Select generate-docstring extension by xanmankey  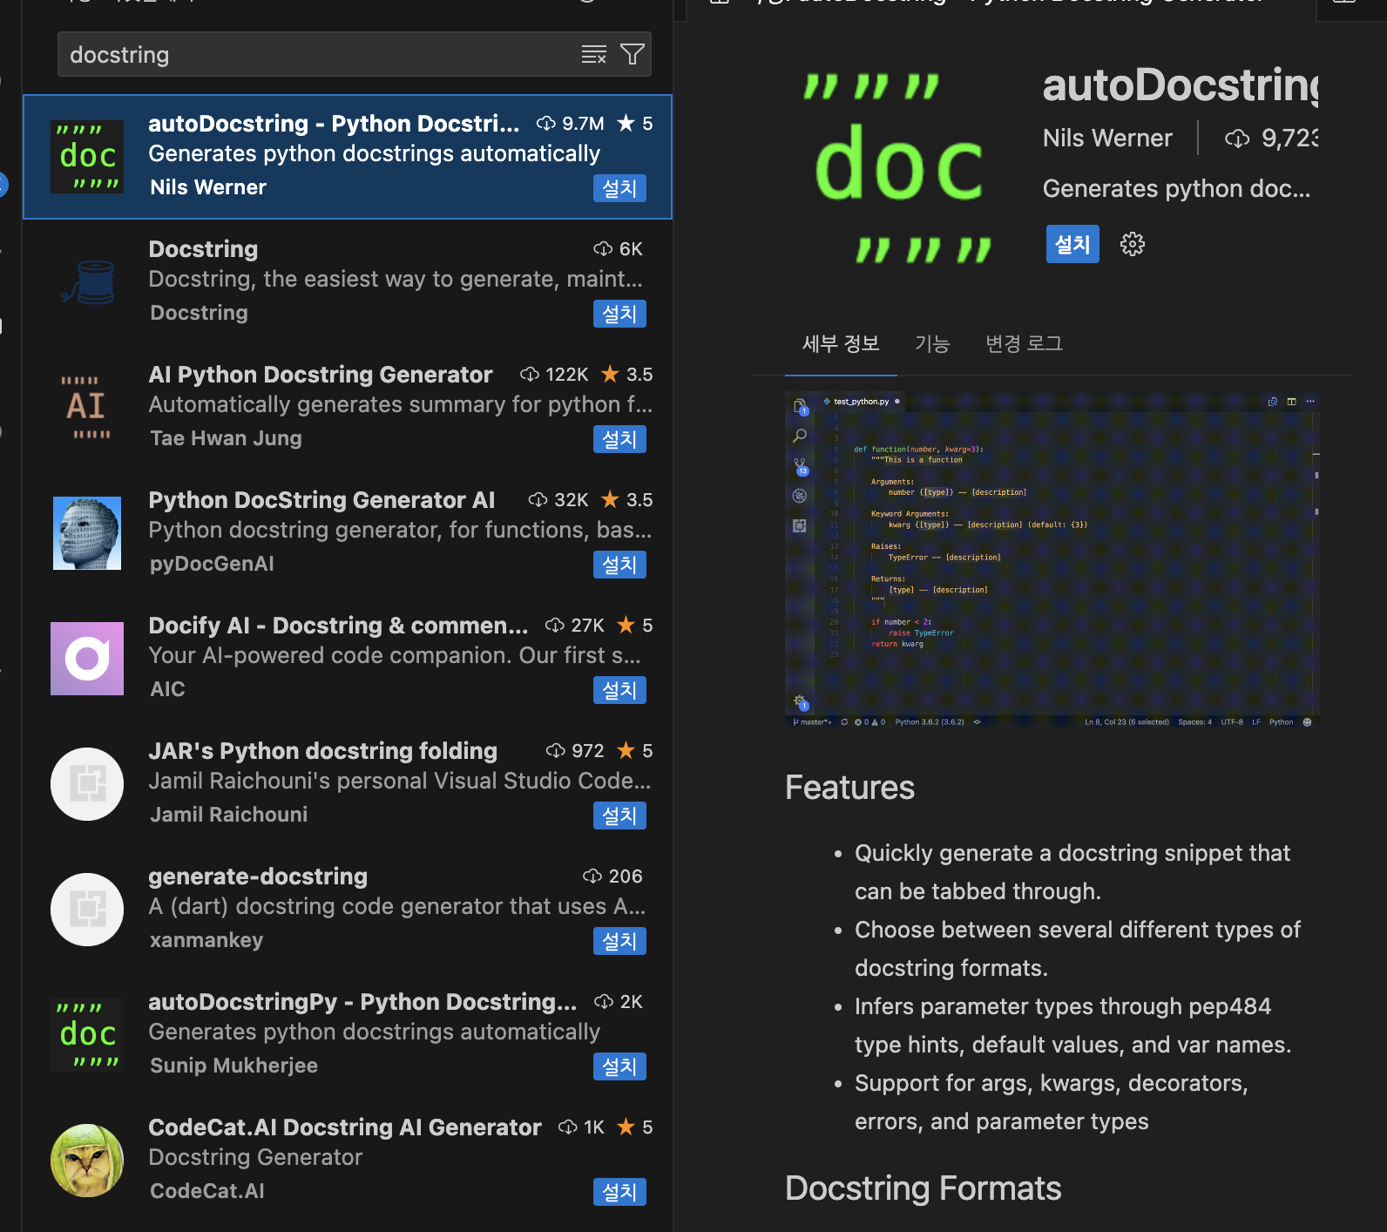coord(348,909)
